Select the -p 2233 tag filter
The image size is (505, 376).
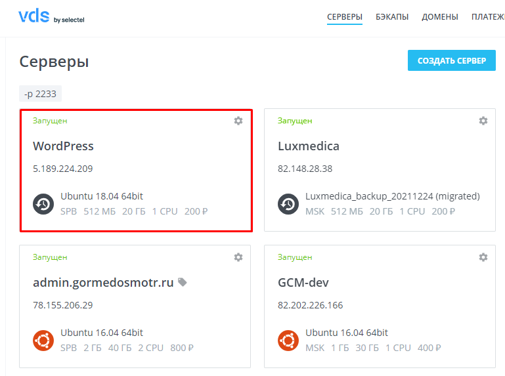click(40, 94)
